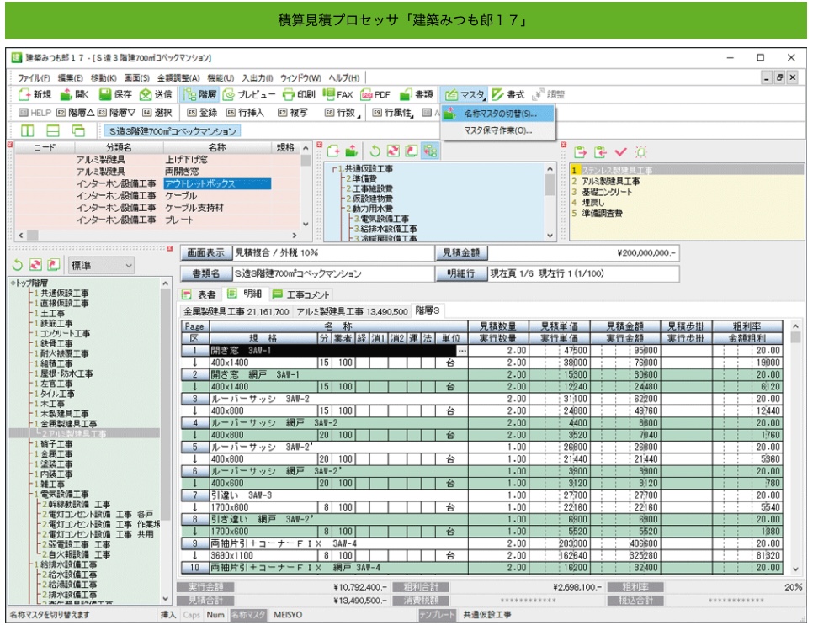This screenshot has width=813, height=625.
Task: Select the アウトレットボックス row
Action: click(x=217, y=183)
